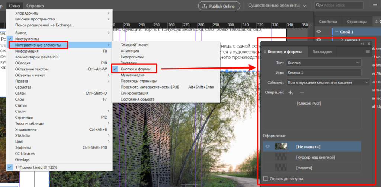Click the add operation plus icon
Viewport: 381px width, 187px height.
point(291,92)
